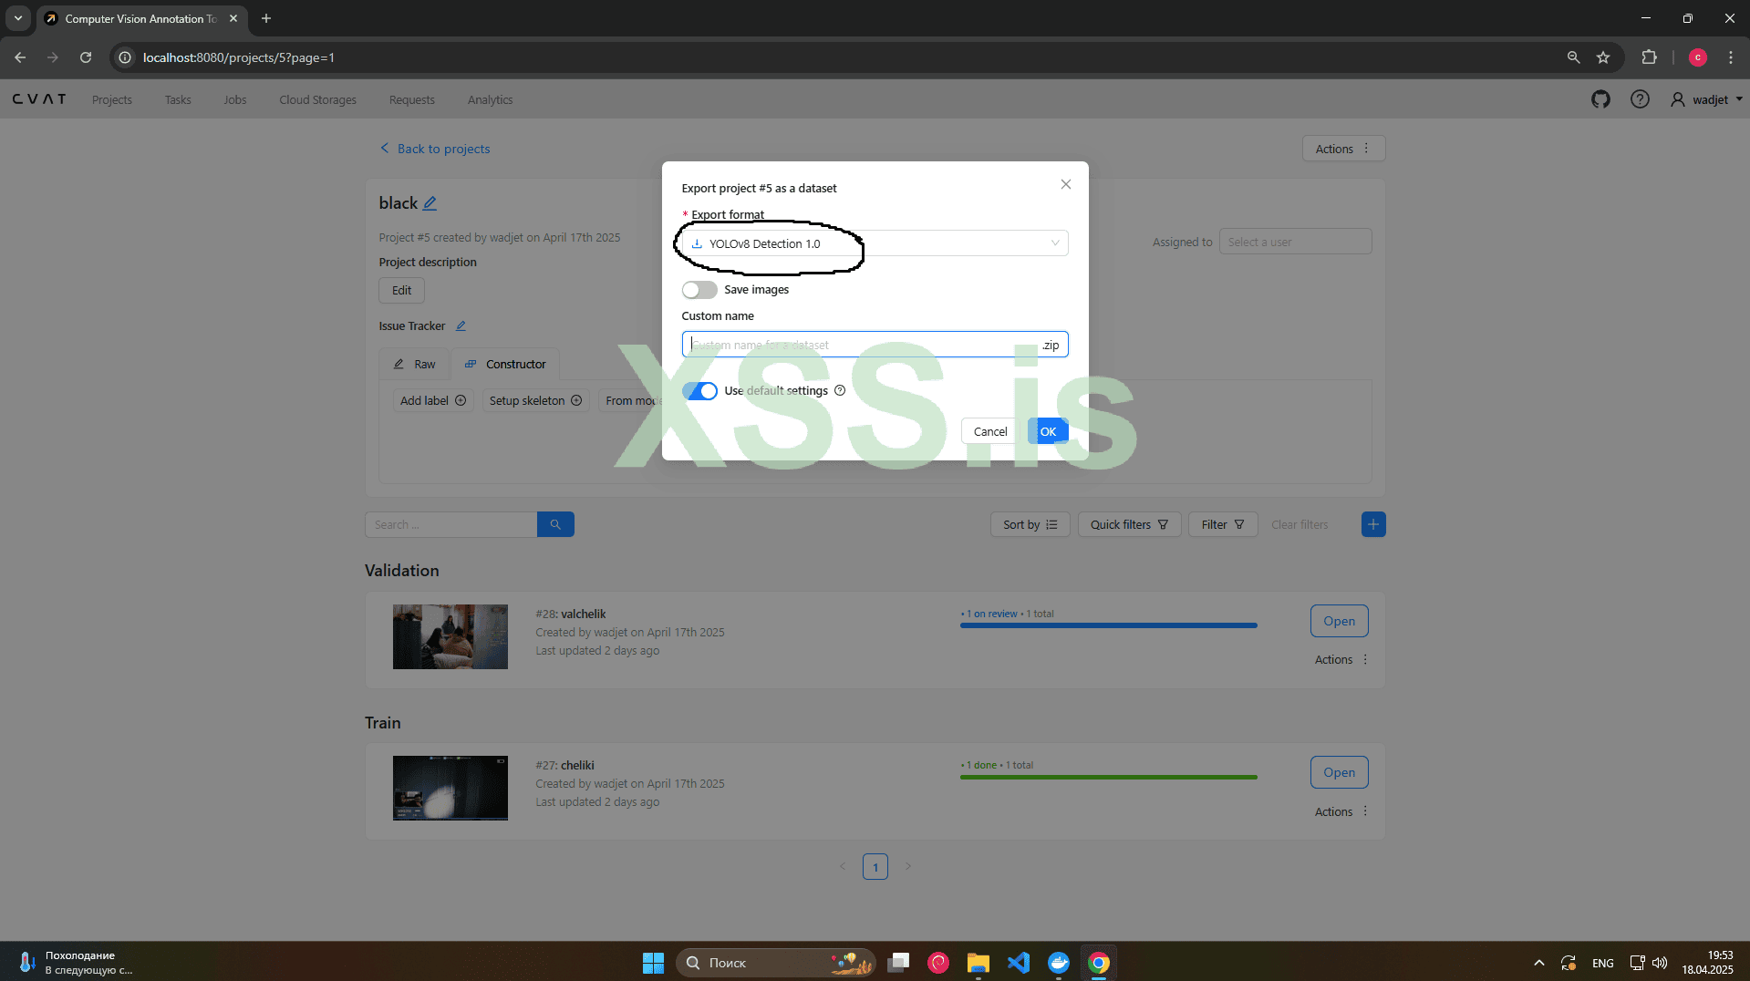Open the Analytics menu
The width and height of the screenshot is (1750, 981).
[x=490, y=99]
